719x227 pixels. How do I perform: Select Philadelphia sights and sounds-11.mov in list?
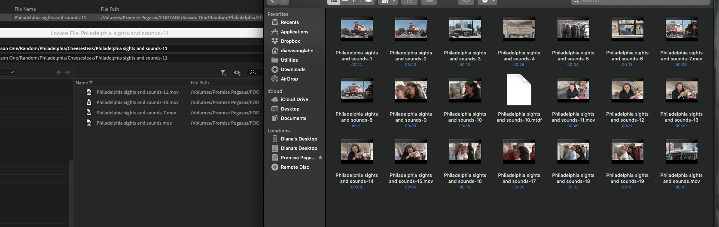pos(137,92)
